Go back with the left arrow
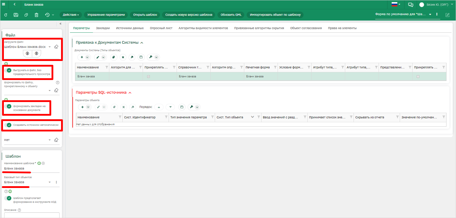The image size is (456, 218). pos(15,4)
